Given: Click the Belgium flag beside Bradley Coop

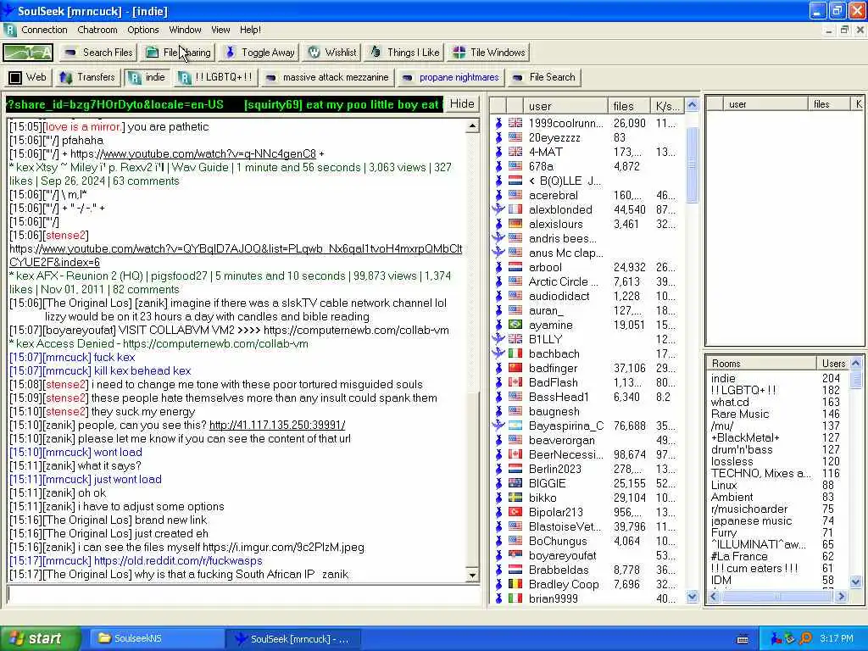Looking at the screenshot, I should coord(515,584).
